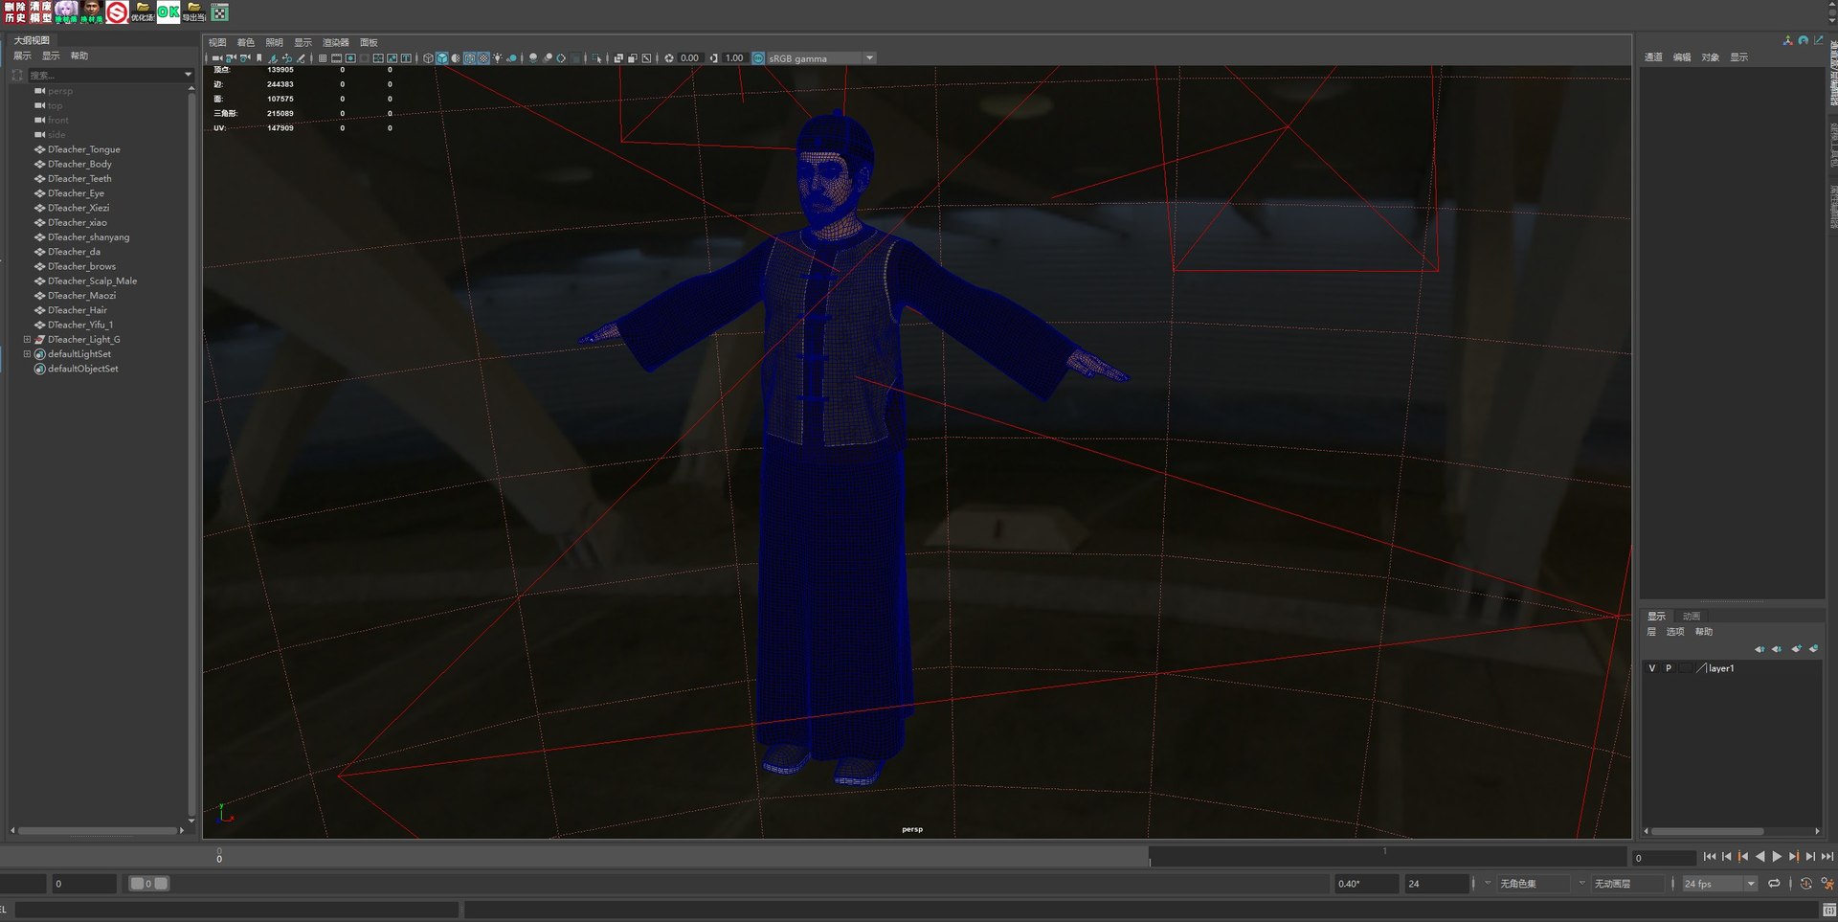Toggle layer1 visibility V box

coord(1651,668)
